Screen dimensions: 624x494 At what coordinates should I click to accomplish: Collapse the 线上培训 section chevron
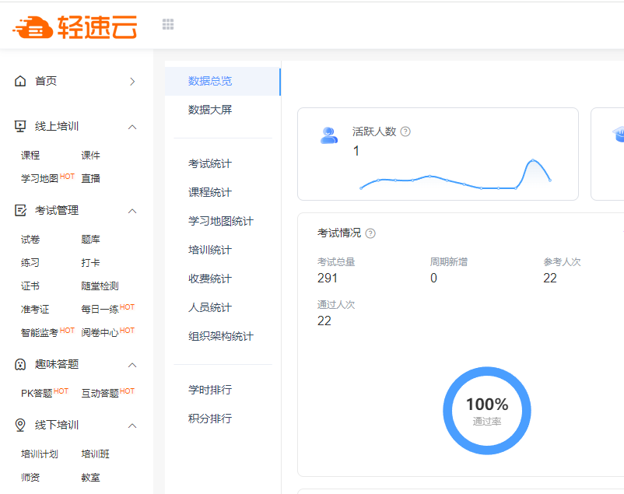click(132, 127)
